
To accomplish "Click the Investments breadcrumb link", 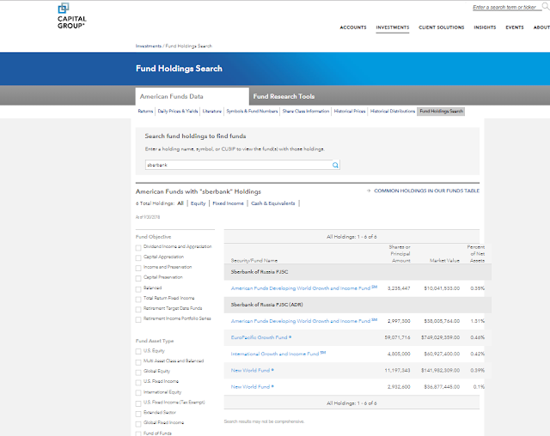I will click(x=149, y=45).
